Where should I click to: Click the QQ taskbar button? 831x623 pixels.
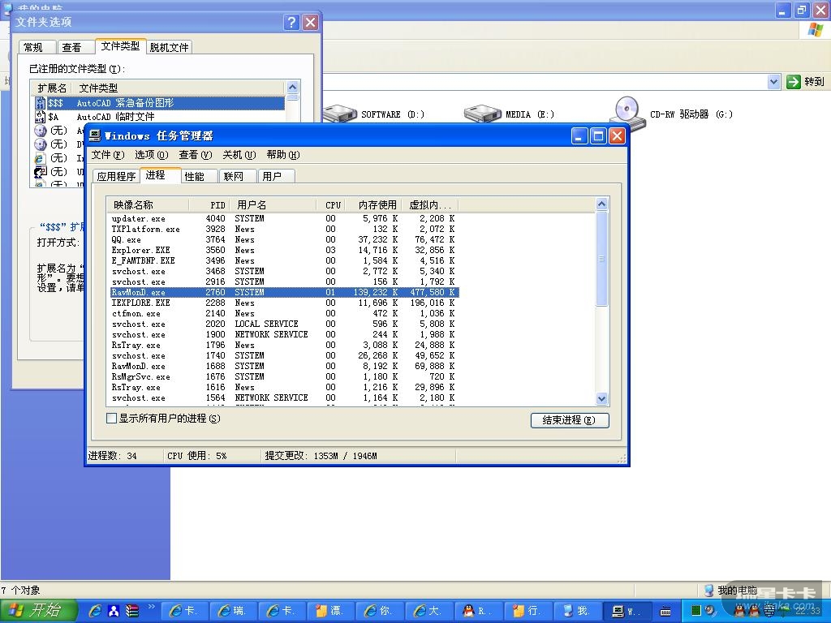pyautogui.click(x=479, y=611)
